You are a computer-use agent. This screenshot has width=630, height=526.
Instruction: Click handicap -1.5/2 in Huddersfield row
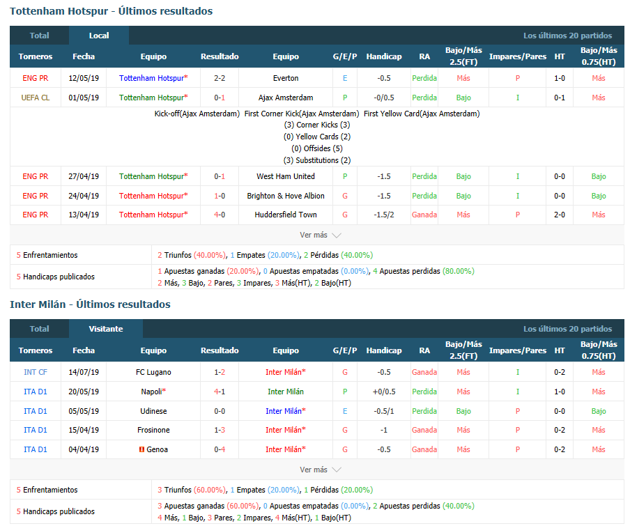(384, 215)
